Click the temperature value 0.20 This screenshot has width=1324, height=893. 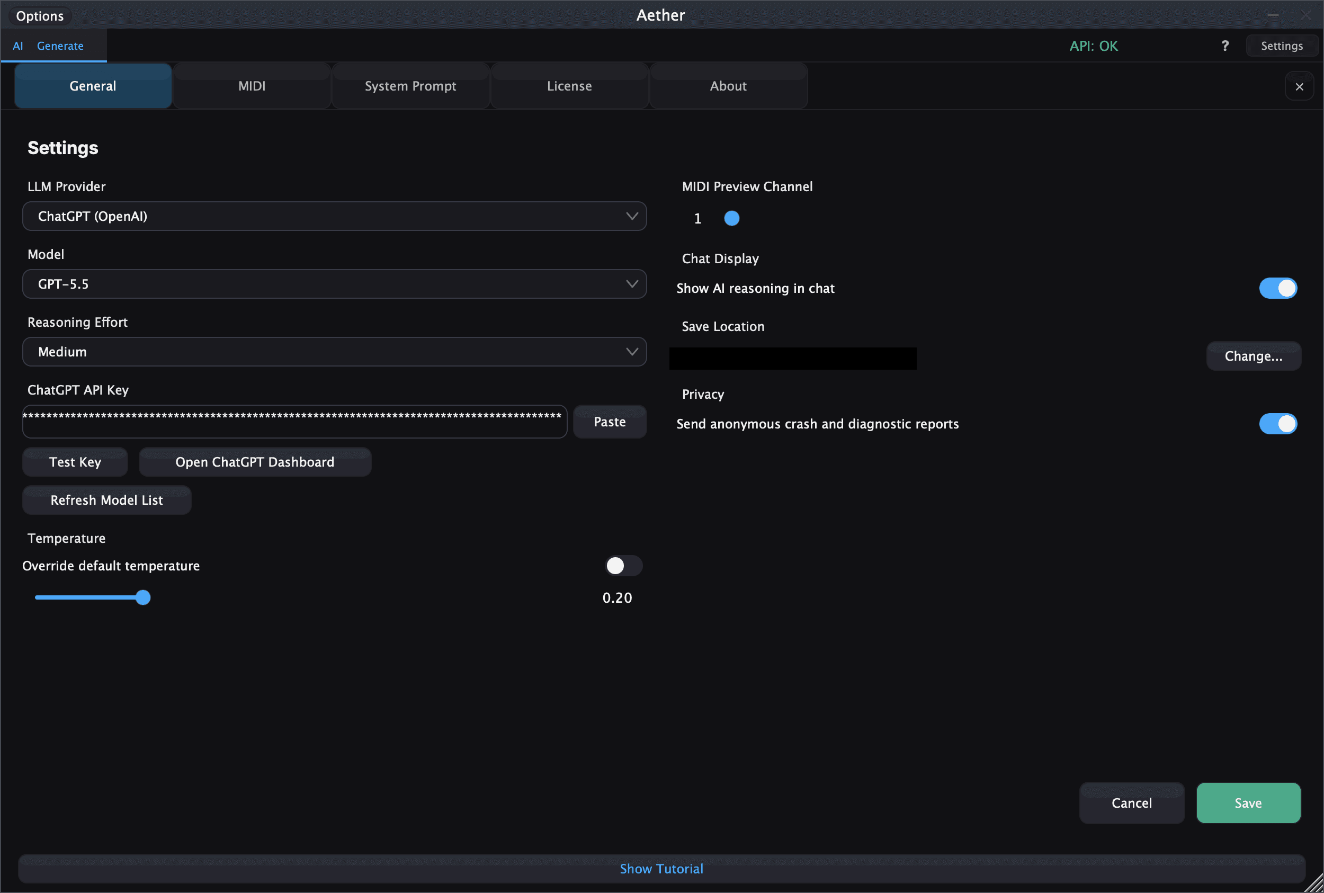(x=618, y=597)
